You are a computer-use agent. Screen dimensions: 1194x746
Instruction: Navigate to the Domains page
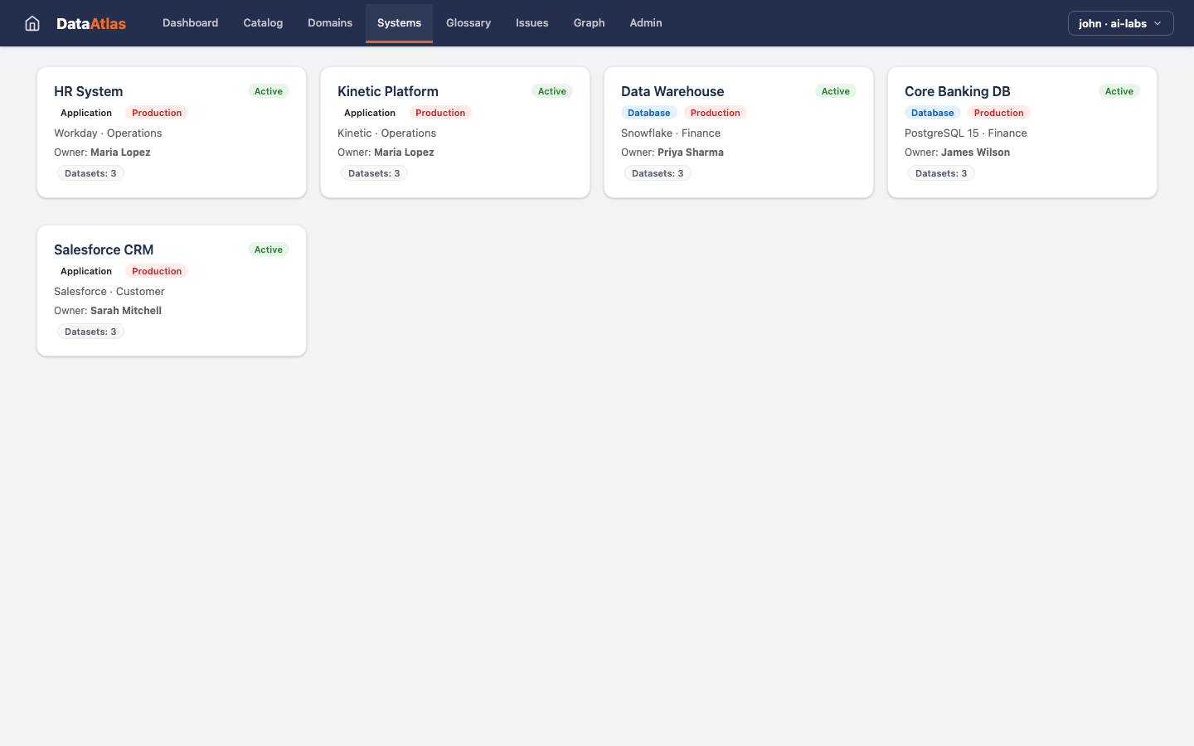(330, 22)
